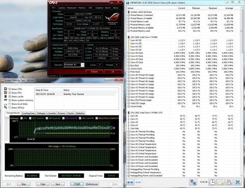Click HWiNFO network computers sync icon
The image size is (245, 188).
[x=193, y=182]
